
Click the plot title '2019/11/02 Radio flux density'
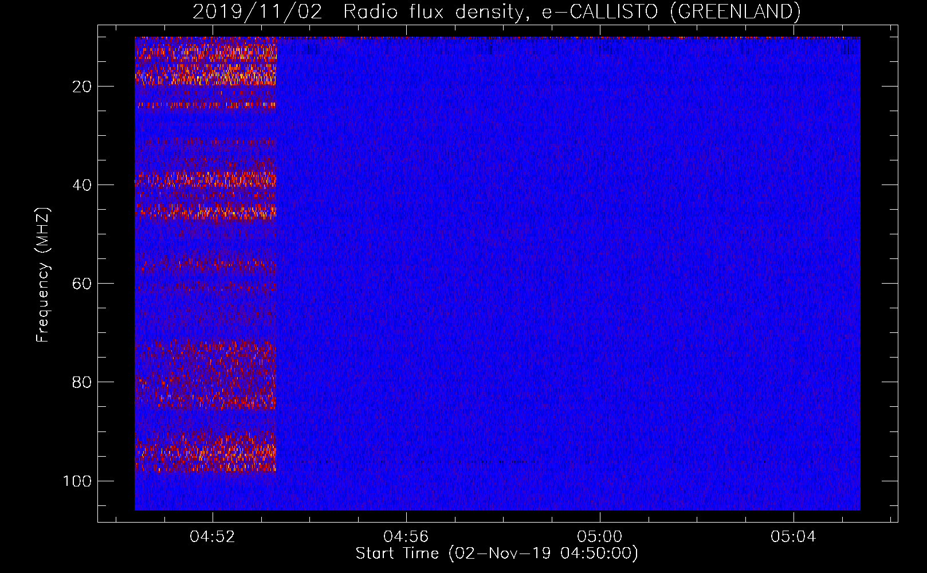[x=496, y=11]
